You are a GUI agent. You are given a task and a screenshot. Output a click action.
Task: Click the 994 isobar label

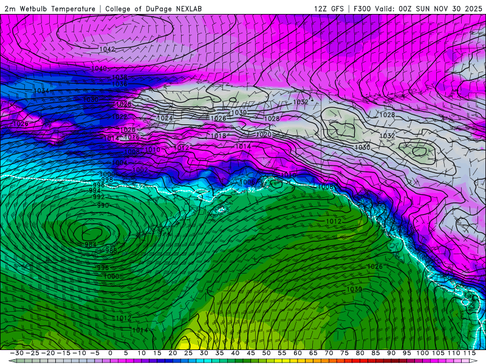point(95,190)
